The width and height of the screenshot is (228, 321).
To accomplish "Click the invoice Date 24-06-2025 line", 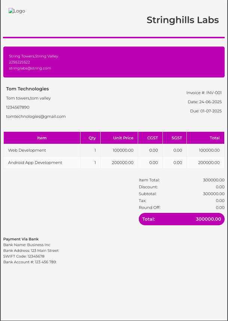I will pyautogui.click(x=205, y=102).
